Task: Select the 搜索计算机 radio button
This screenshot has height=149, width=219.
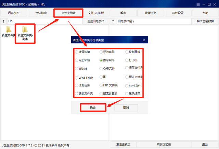Action: click(101, 93)
